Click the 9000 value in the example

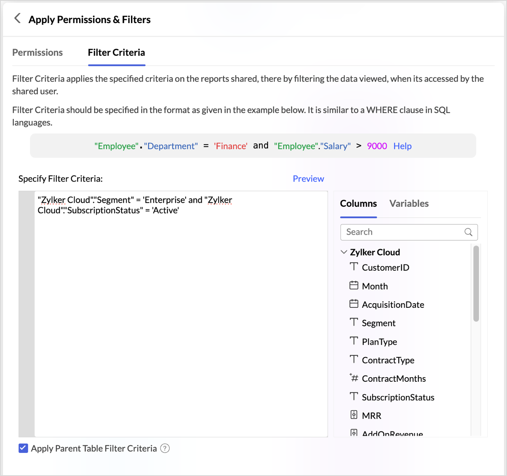pyautogui.click(x=377, y=146)
